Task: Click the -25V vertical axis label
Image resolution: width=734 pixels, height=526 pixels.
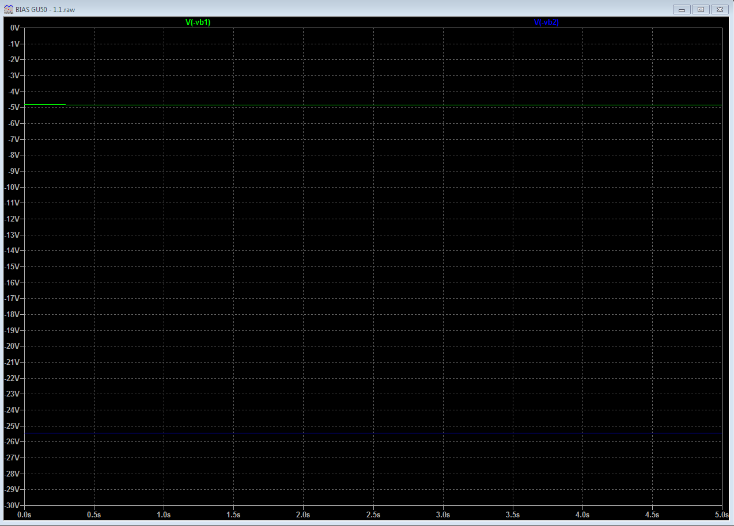Action: click(13, 426)
